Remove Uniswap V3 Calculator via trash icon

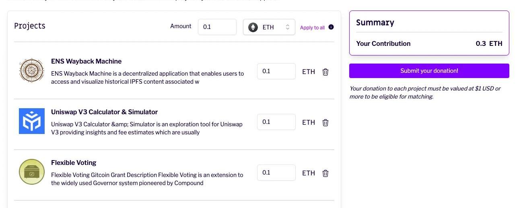(325, 122)
